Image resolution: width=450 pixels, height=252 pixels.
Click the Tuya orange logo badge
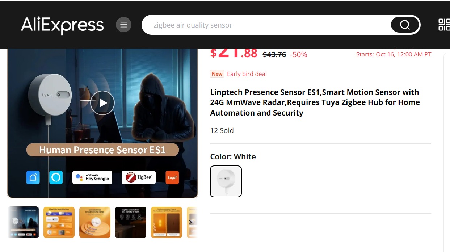[x=172, y=177]
